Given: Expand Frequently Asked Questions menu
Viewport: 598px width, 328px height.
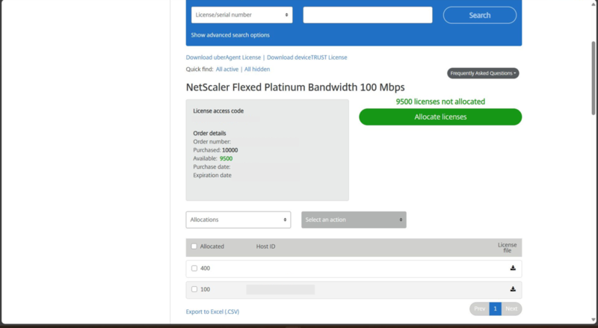Looking at the screenshot, I should point(483,73).
